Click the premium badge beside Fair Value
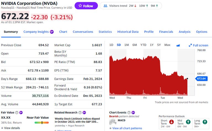This screenshot has height=131, width=212. pos(21,112)
